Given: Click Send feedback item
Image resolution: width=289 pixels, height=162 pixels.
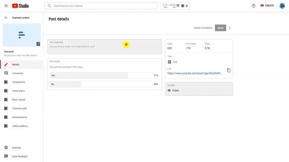Looking at the screenshot, I should (x=22, y=157).
